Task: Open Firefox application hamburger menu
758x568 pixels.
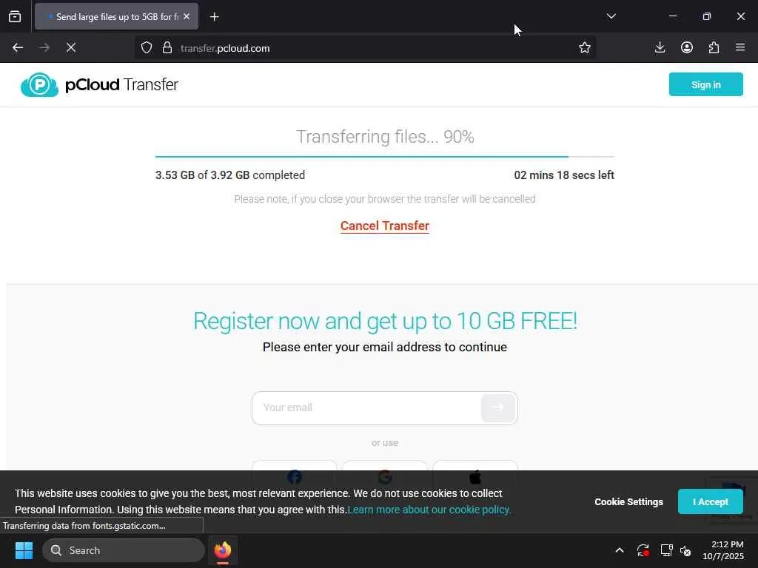Action: (x=740, y=47)
